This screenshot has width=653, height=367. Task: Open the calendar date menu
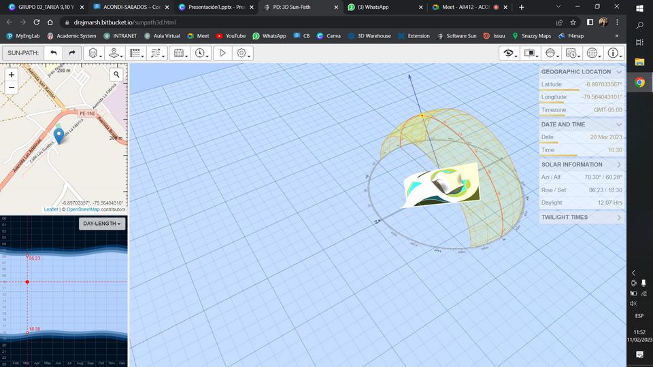tap(179, 53)
